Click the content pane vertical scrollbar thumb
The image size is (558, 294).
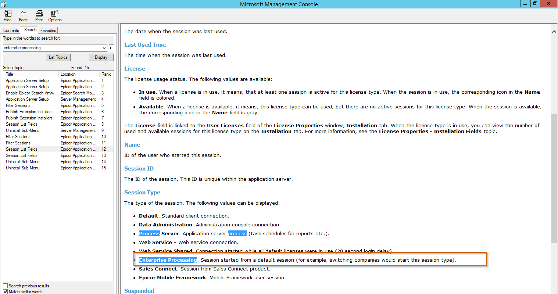554,179
